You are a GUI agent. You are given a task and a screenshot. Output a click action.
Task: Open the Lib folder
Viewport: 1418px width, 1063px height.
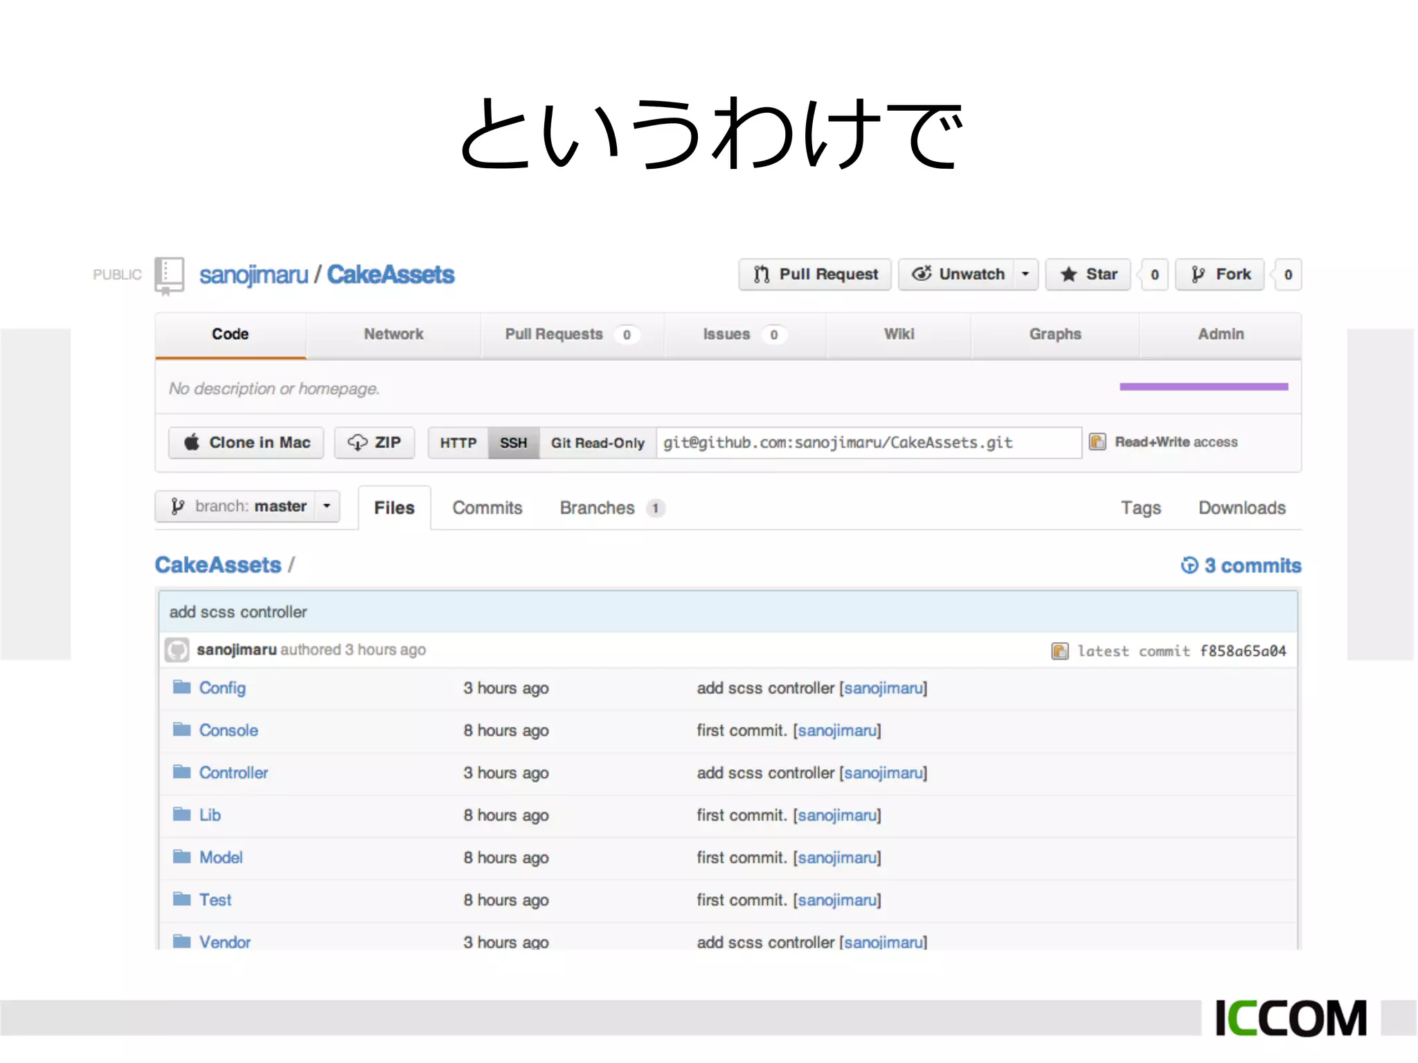pos(210,815)
